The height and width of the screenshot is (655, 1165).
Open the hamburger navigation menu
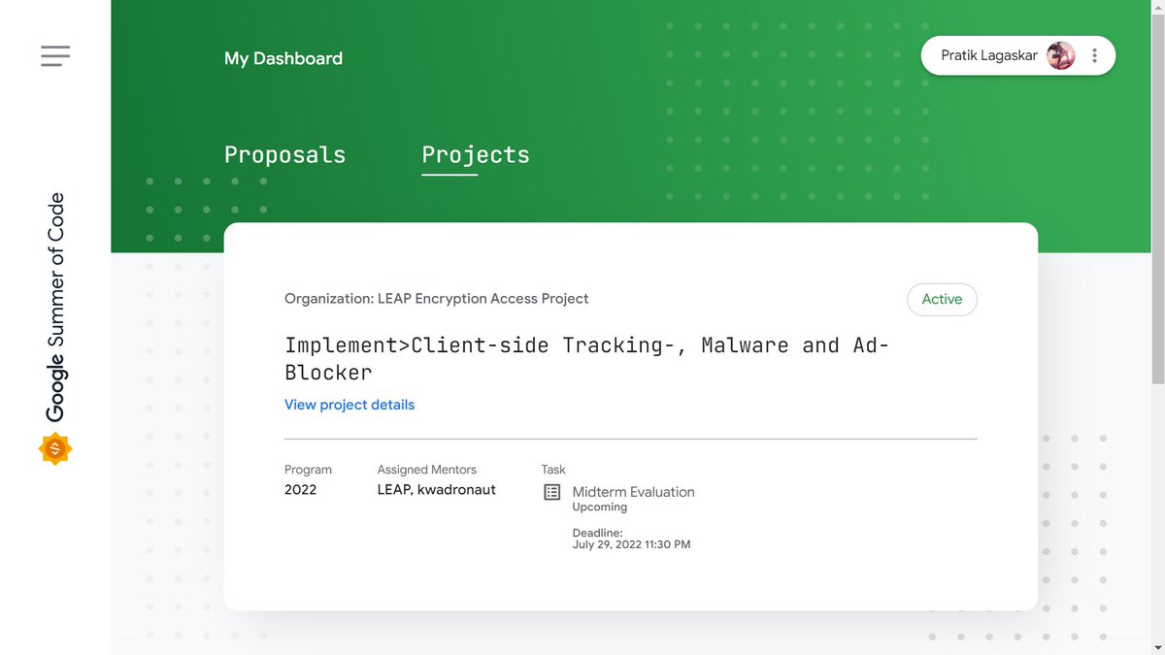point(55,56)
